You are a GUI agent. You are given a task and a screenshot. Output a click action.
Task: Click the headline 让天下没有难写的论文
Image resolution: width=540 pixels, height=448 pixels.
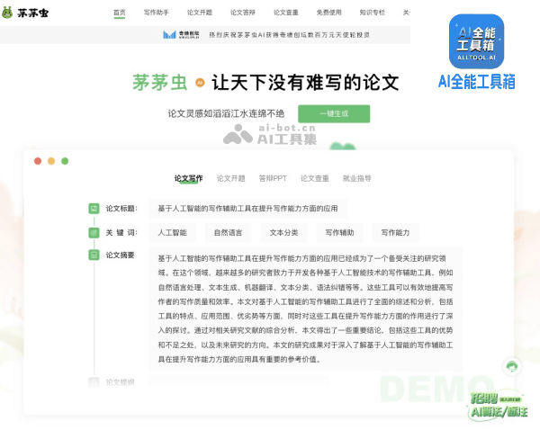(x=305, y=83)
